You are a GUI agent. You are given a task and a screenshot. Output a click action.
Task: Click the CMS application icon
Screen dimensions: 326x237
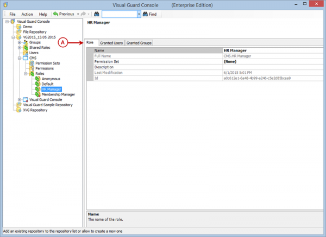tap(26, 58)
